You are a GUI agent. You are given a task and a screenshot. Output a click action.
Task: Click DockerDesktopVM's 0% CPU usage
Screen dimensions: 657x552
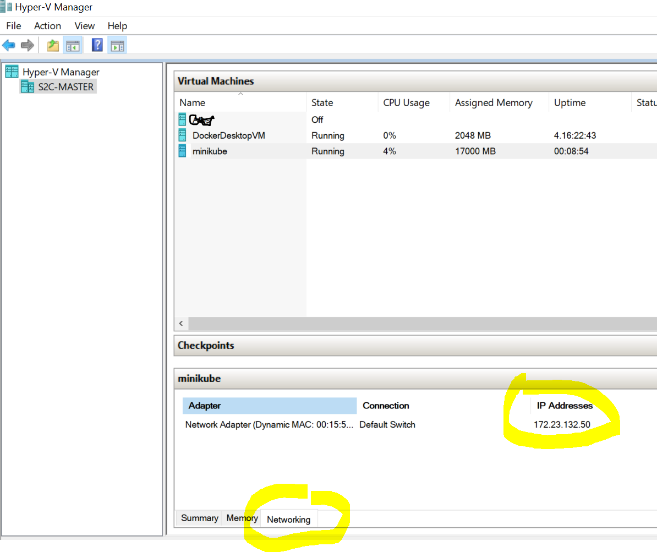tap(389, 135)
